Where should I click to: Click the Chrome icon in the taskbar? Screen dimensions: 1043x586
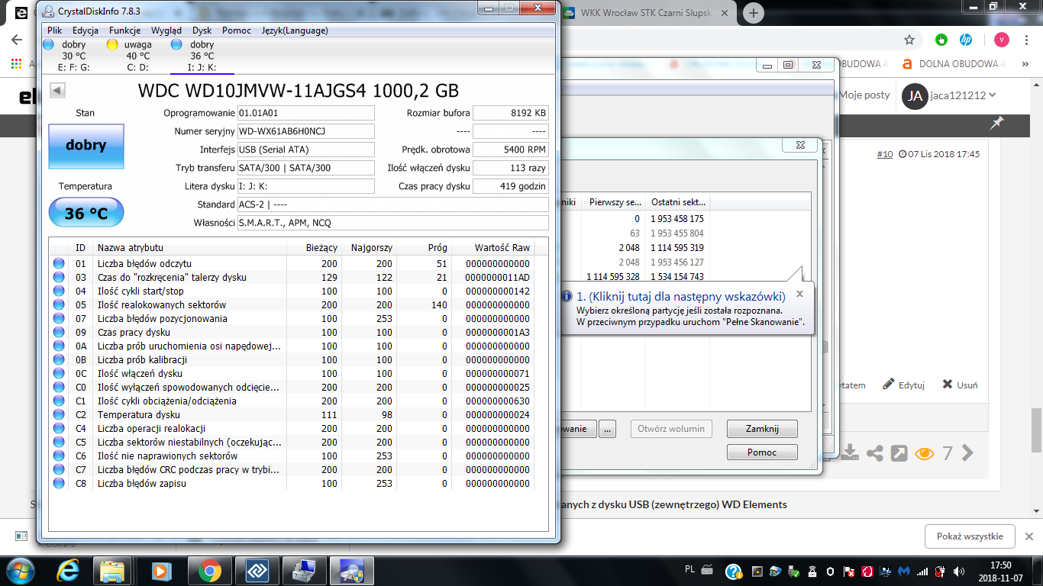click(x=209, y=570)
